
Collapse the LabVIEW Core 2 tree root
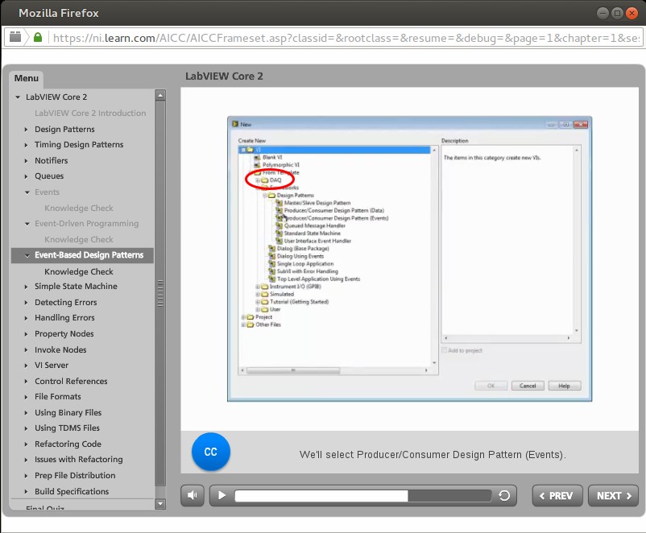point(18,97)
